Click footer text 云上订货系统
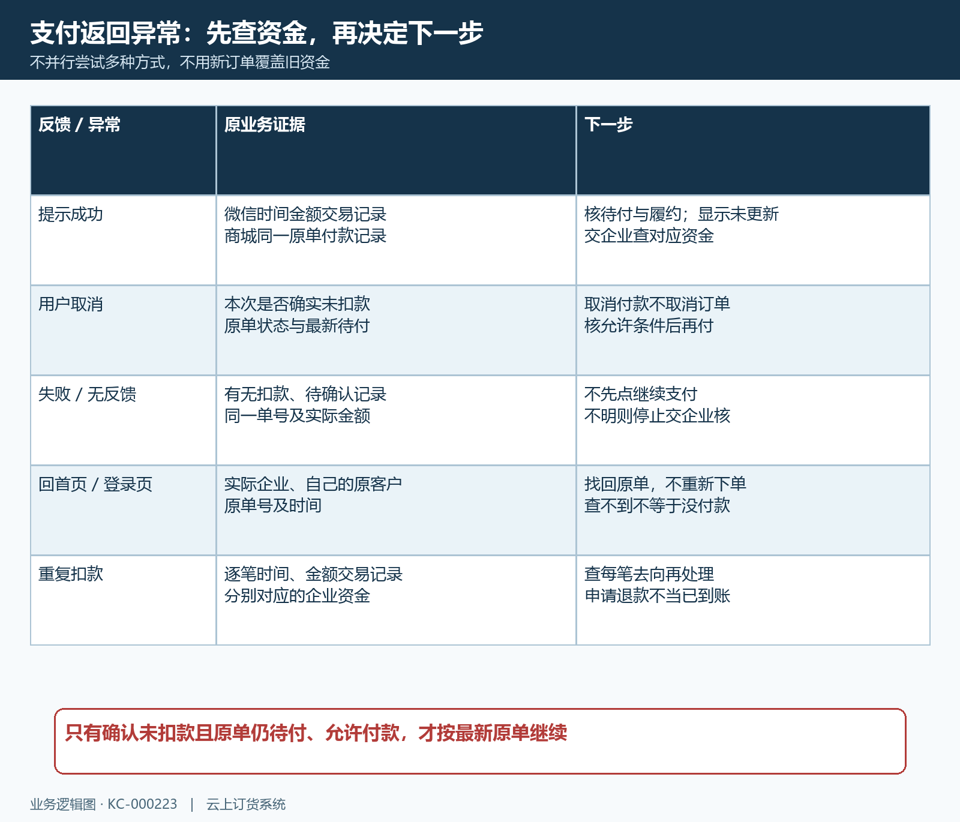 246,805
